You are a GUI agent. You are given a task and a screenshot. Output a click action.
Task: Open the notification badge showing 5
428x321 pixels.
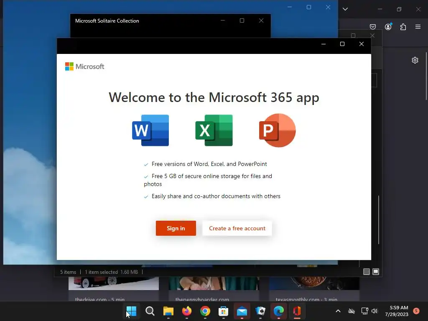coord(416,311)
